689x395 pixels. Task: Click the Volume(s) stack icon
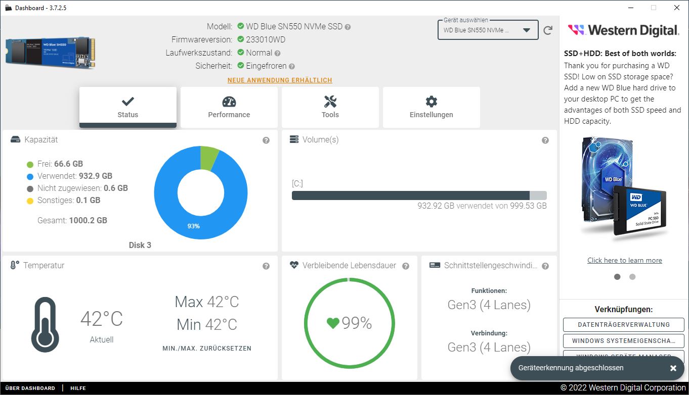[294, 139]
